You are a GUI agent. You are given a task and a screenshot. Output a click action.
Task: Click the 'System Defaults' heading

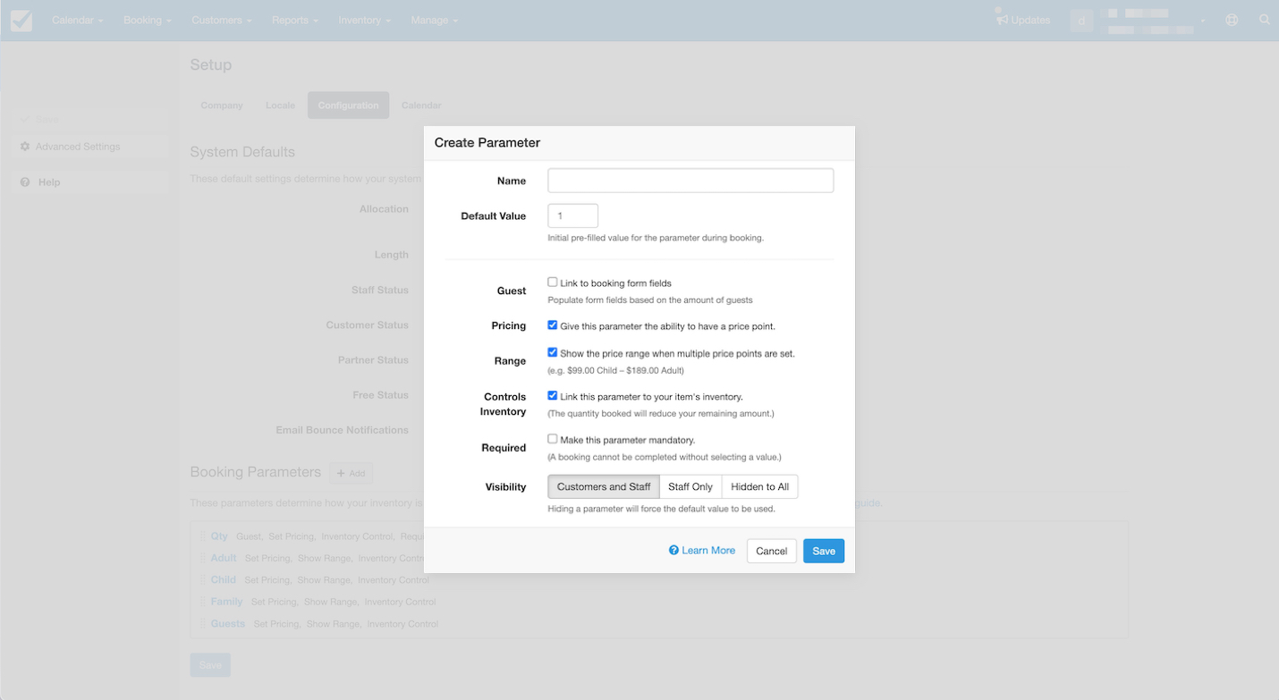tap(242, 152)
